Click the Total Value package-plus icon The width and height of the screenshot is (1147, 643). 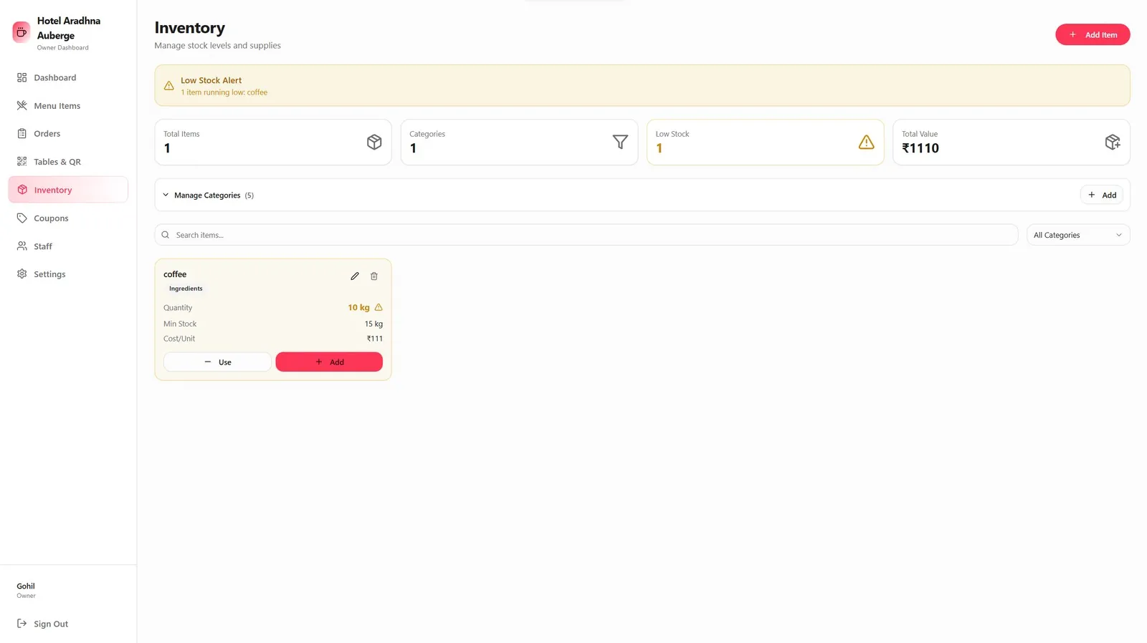tap(1113, 142)
